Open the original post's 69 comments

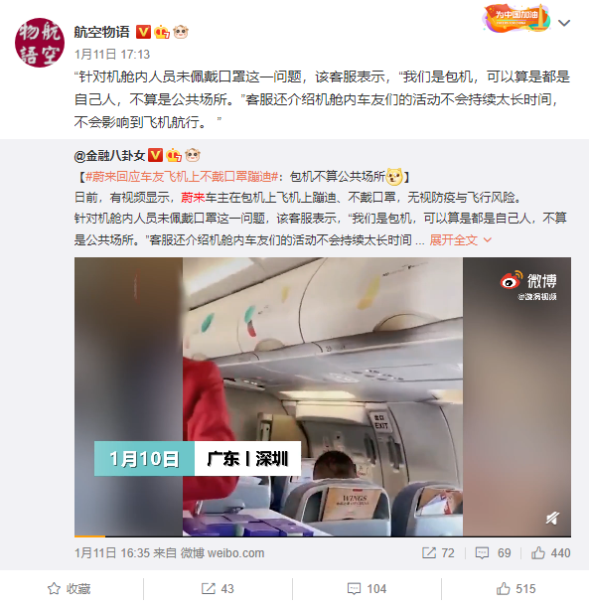[x=493, y=553]
